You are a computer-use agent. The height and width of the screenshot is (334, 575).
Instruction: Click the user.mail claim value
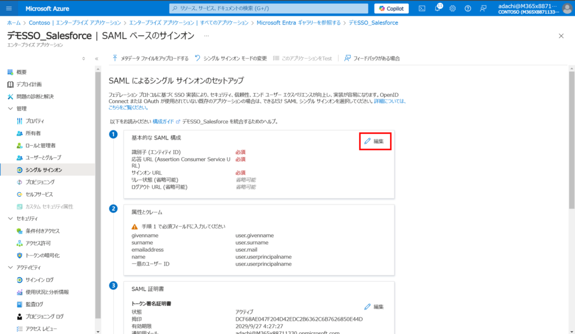click(x=246, y=250)
